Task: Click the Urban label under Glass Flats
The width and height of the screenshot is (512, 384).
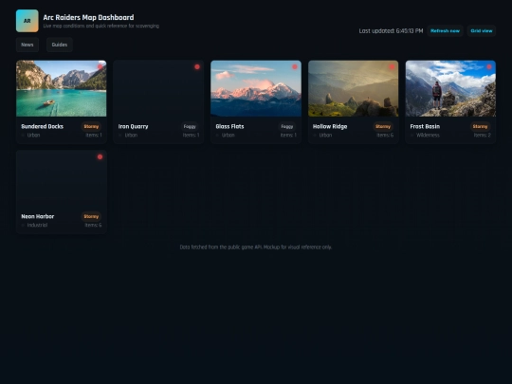Action: point(229,136)
